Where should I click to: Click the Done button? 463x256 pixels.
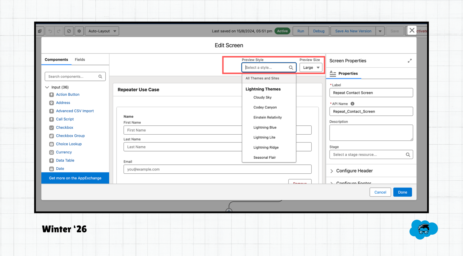[403, 192]
